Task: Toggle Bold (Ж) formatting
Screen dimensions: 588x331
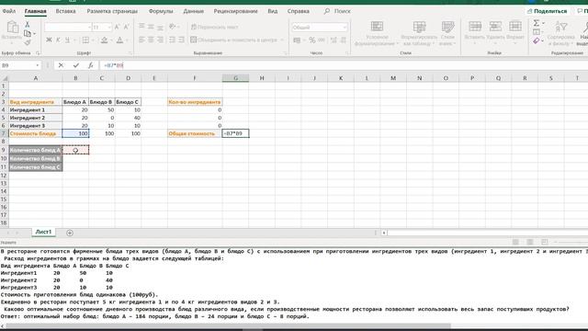Action: pyautogui.click(x=49, y=40)
